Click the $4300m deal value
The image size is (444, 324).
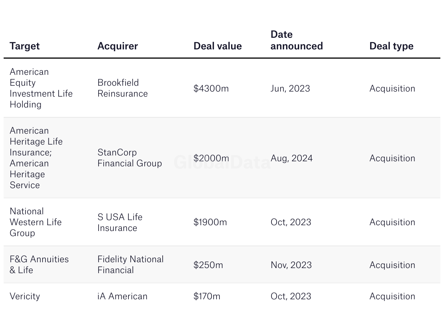211,89
